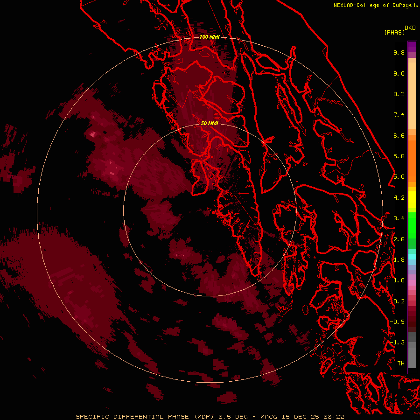Click the 2.6 scale value
The image size is (420, 420).
[399, 239]
